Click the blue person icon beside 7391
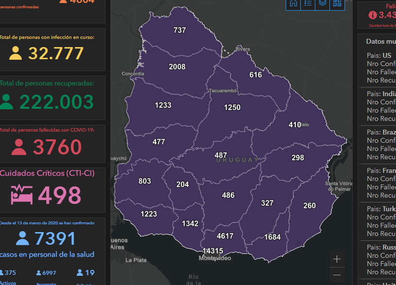Screen dimensions: 396x285 pyautogui.click(x=22, y=238)
